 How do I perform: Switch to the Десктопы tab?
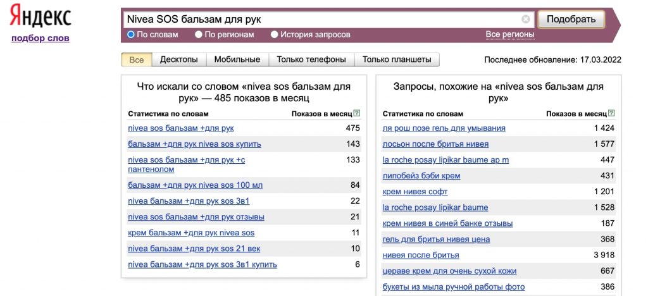tap(179, 59)
